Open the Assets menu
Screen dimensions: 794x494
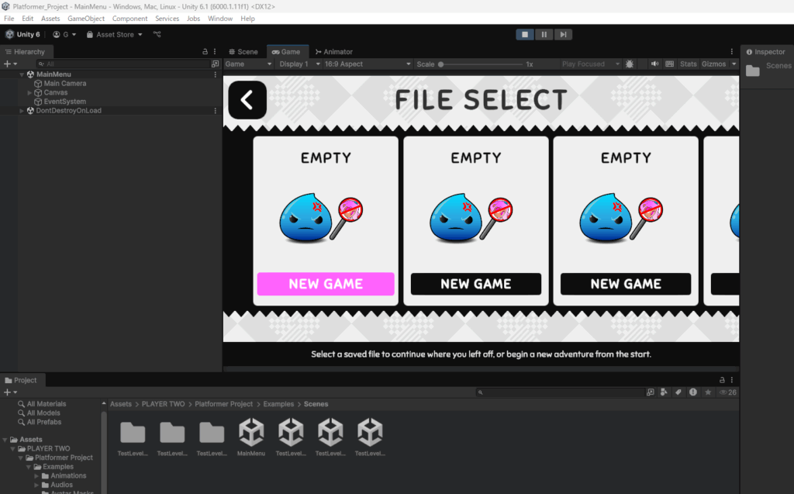(50, 19)
